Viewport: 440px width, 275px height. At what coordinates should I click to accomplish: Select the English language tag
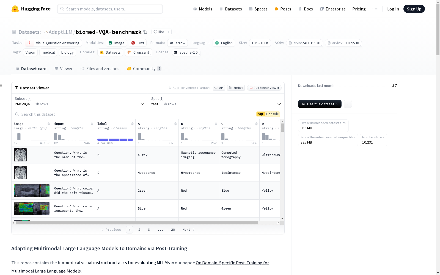coord(224,43)
